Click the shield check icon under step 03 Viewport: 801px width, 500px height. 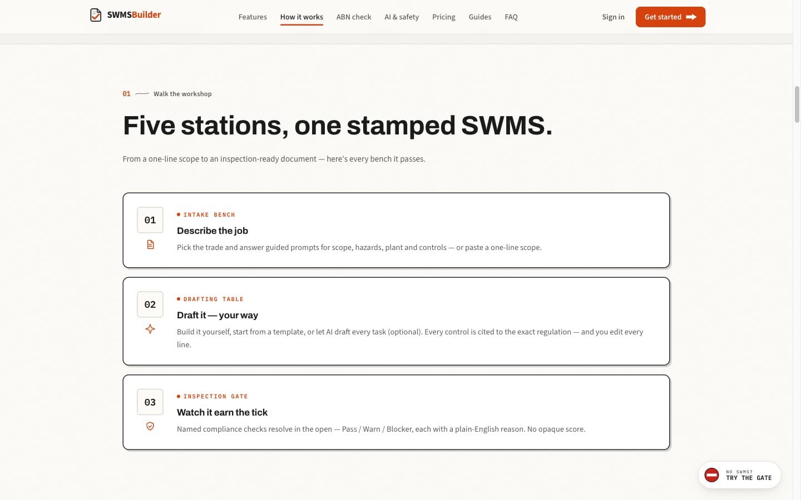[x=150, y=426]
